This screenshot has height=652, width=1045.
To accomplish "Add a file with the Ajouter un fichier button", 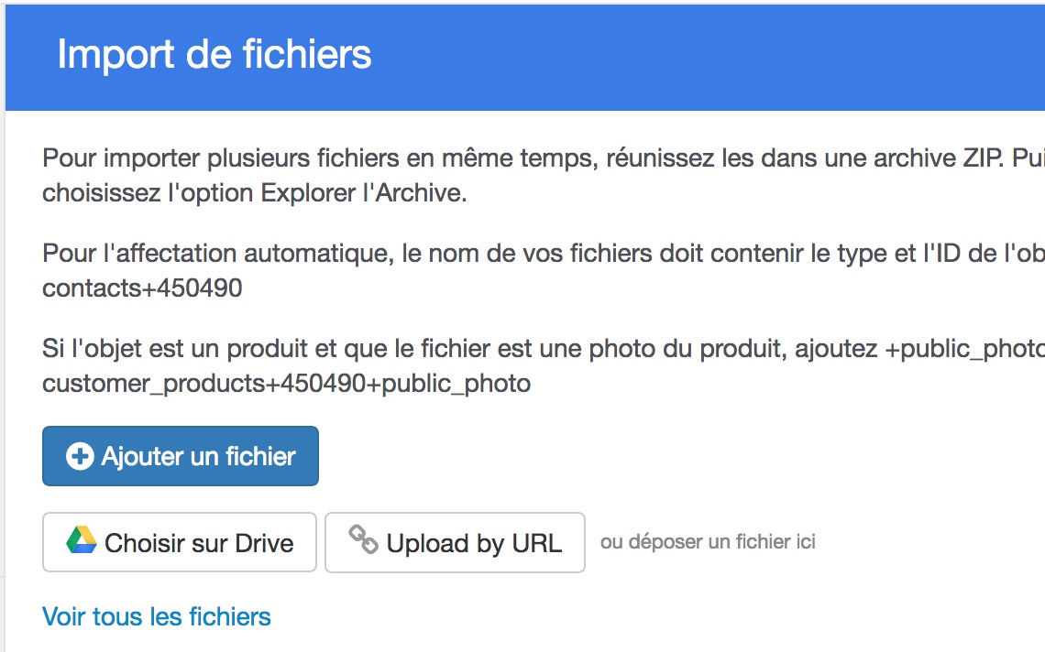I will click(x=180, y=456).
